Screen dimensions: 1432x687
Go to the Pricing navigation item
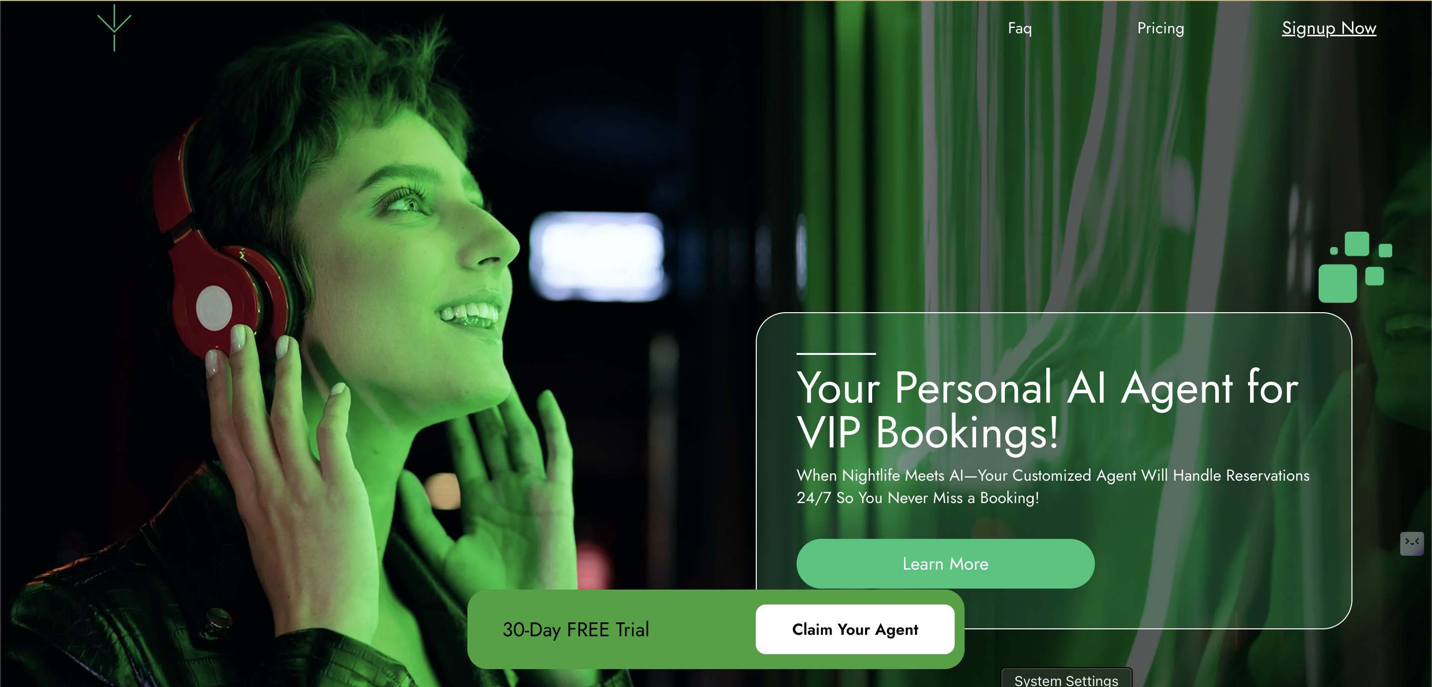point(1160,28)
